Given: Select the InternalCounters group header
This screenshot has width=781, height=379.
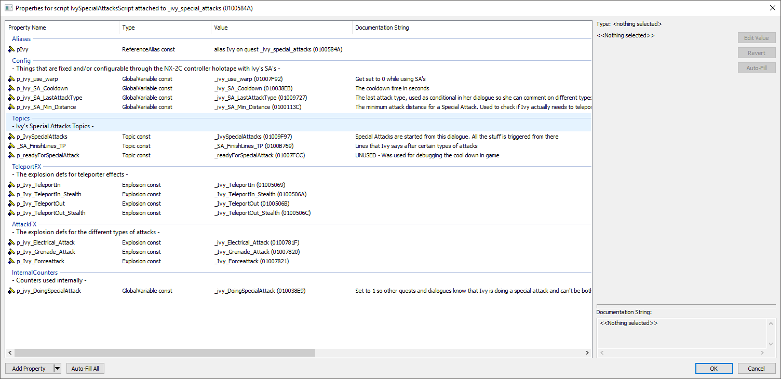Looking at the screenshot, I should (x=35, y=273).
